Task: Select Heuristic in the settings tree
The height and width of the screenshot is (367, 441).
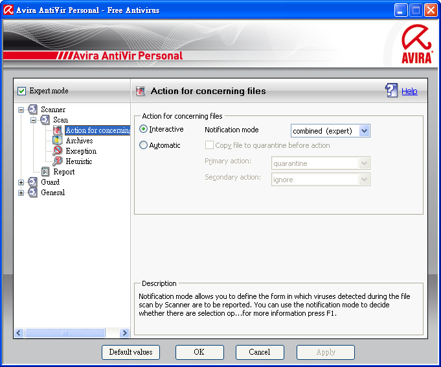Action: (x=79, y=161)
